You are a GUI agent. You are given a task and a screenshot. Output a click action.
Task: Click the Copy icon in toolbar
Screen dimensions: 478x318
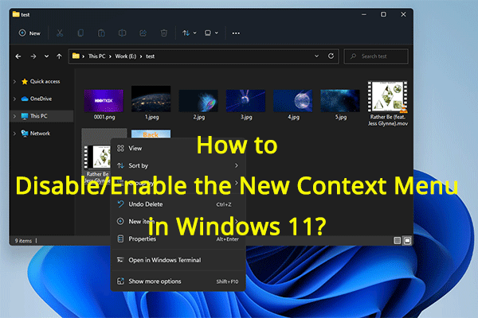(x=80, y=33)
